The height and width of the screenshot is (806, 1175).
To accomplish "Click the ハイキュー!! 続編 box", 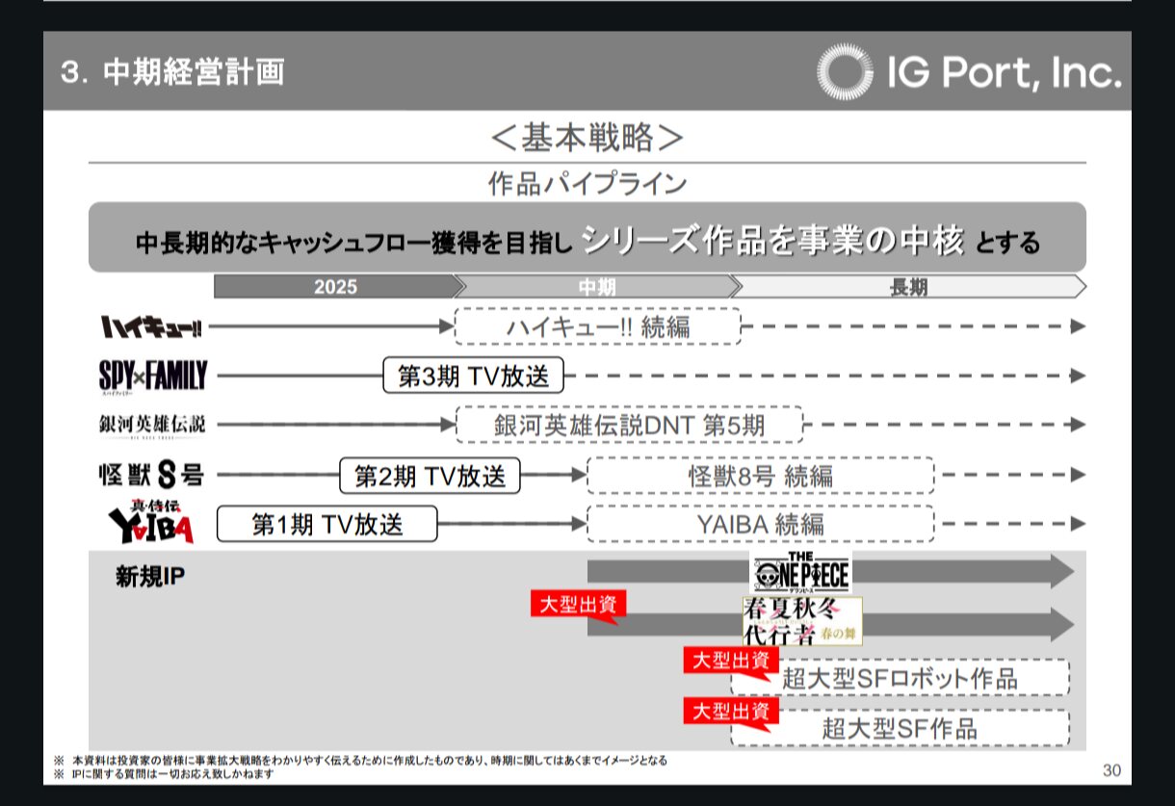I will point(597,326).
